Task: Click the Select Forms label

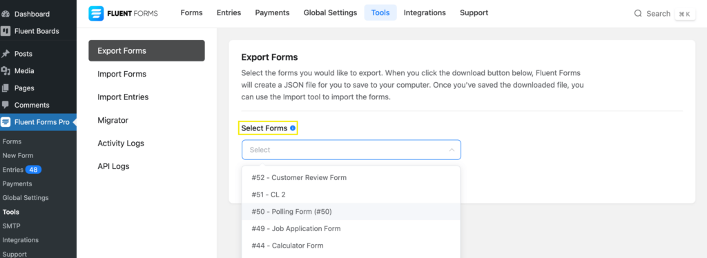Action: 264,128
